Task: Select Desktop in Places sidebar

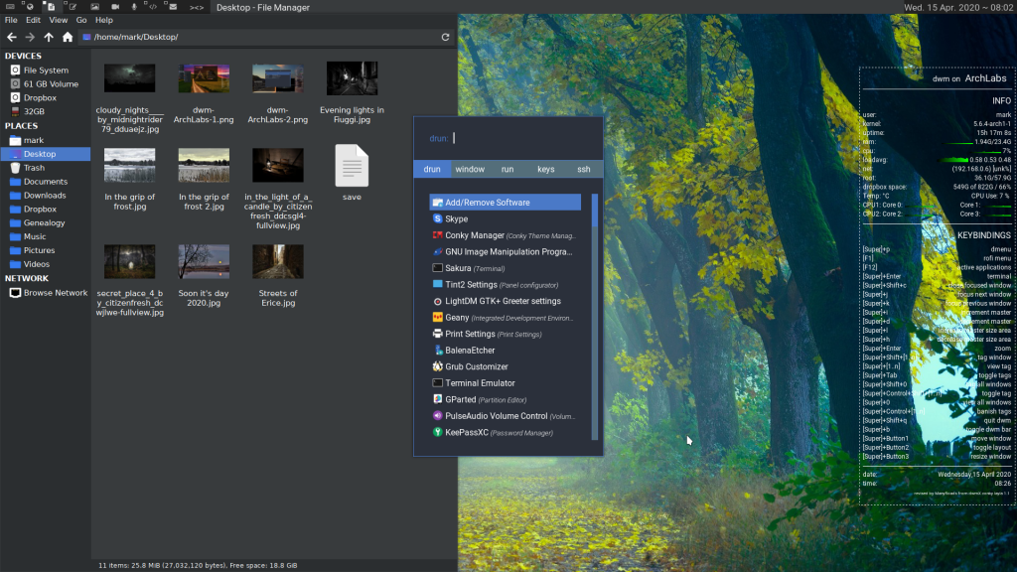Action: (46, 154)
